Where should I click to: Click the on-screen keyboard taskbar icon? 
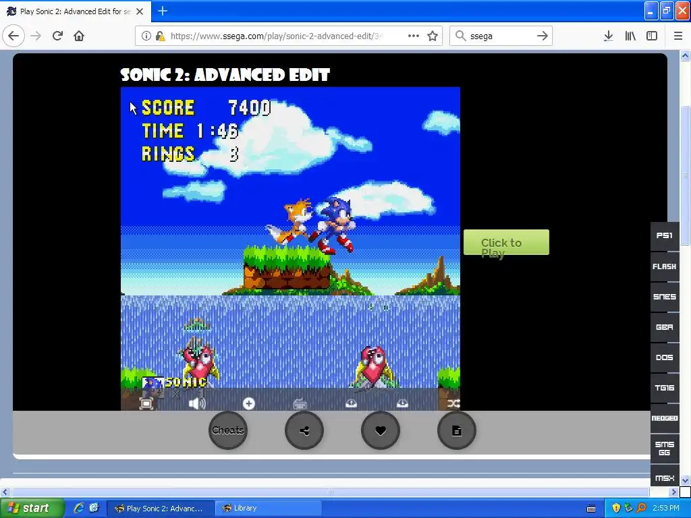coord(591,509)
